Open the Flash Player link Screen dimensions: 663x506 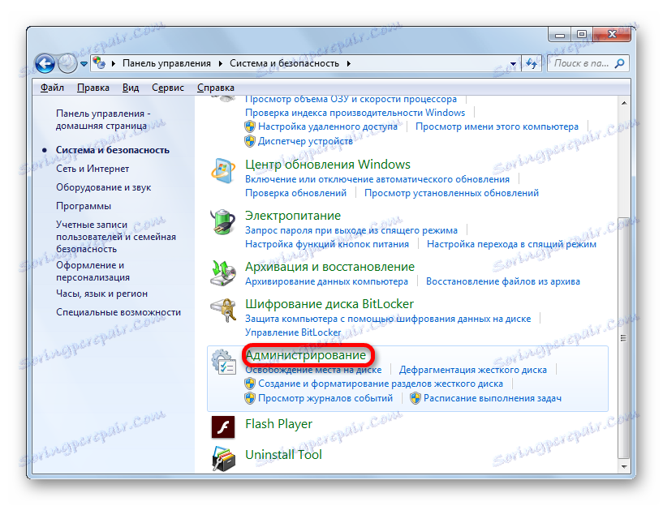(x=278, y=423)
